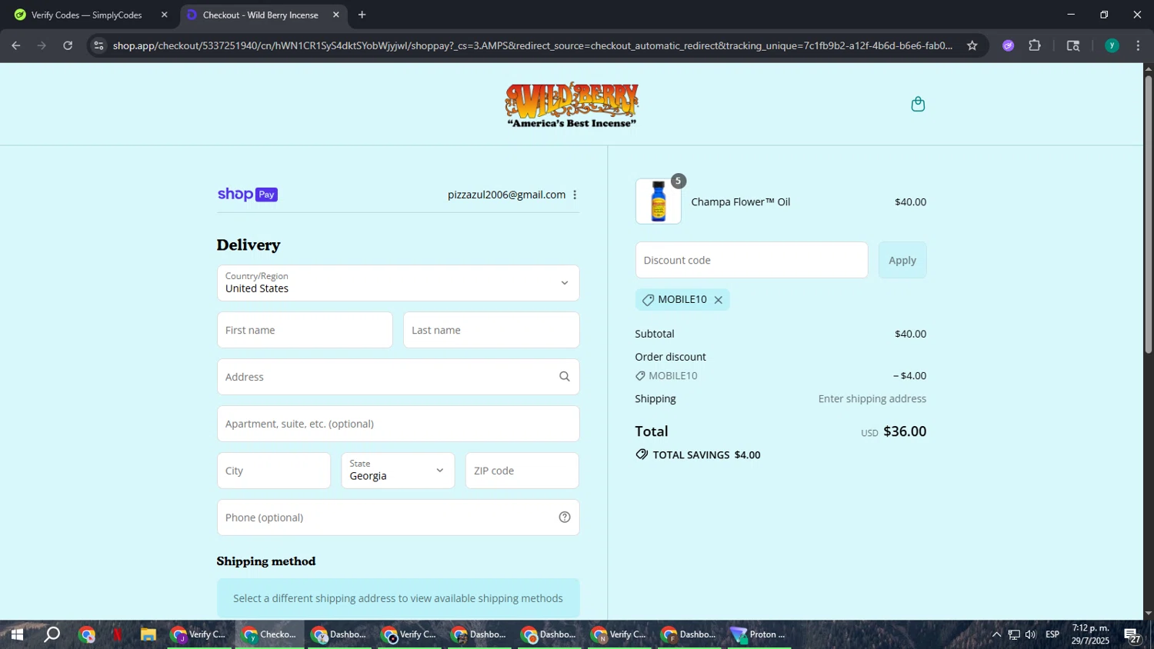This screenshot has width=1154, height=649.
Task: Open the Proton taskbar app
Action: (759, 634)
